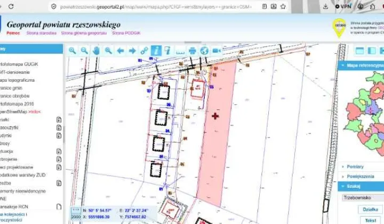
Task: Open Strona starostwa link
Action: (42, 33)
